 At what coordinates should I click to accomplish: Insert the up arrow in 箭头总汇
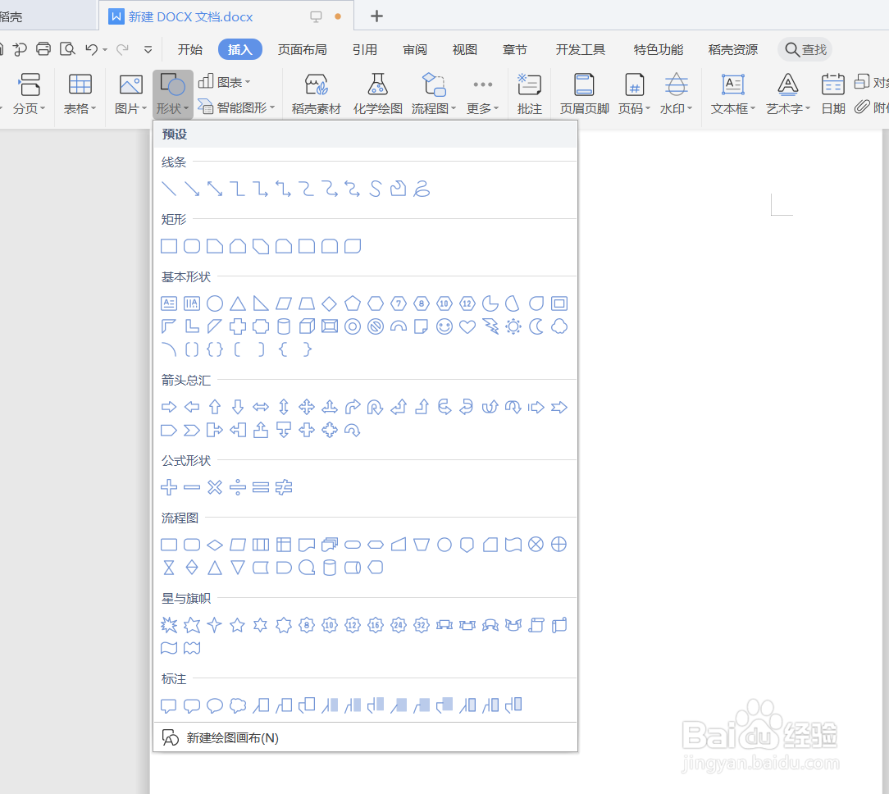215,407
